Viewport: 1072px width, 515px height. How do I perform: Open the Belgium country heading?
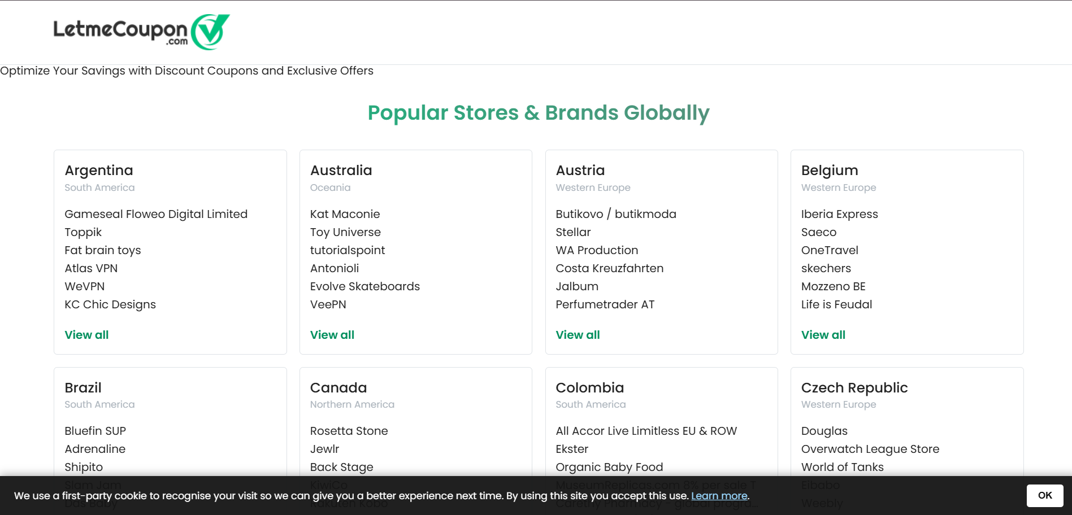830,171
